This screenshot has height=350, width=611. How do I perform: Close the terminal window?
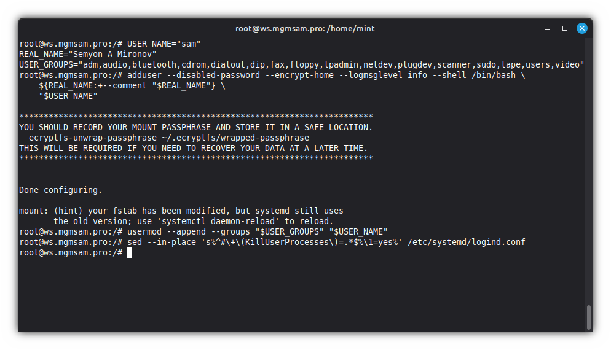581,28
